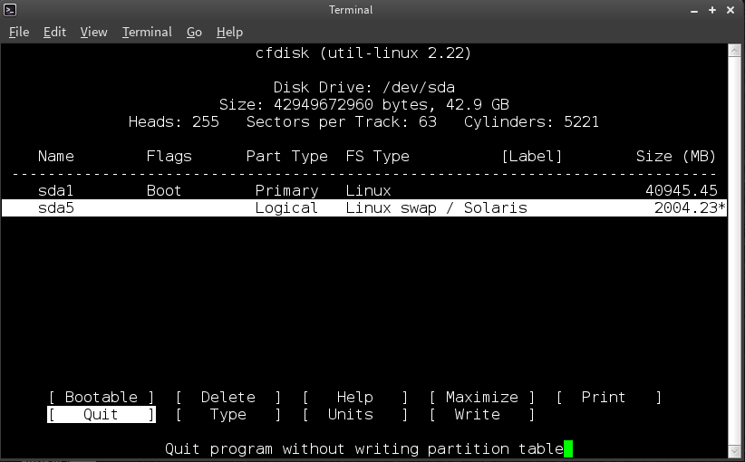Click the [Label] column header
This screenshot has height=462, width=745.
tap(532, 156)
